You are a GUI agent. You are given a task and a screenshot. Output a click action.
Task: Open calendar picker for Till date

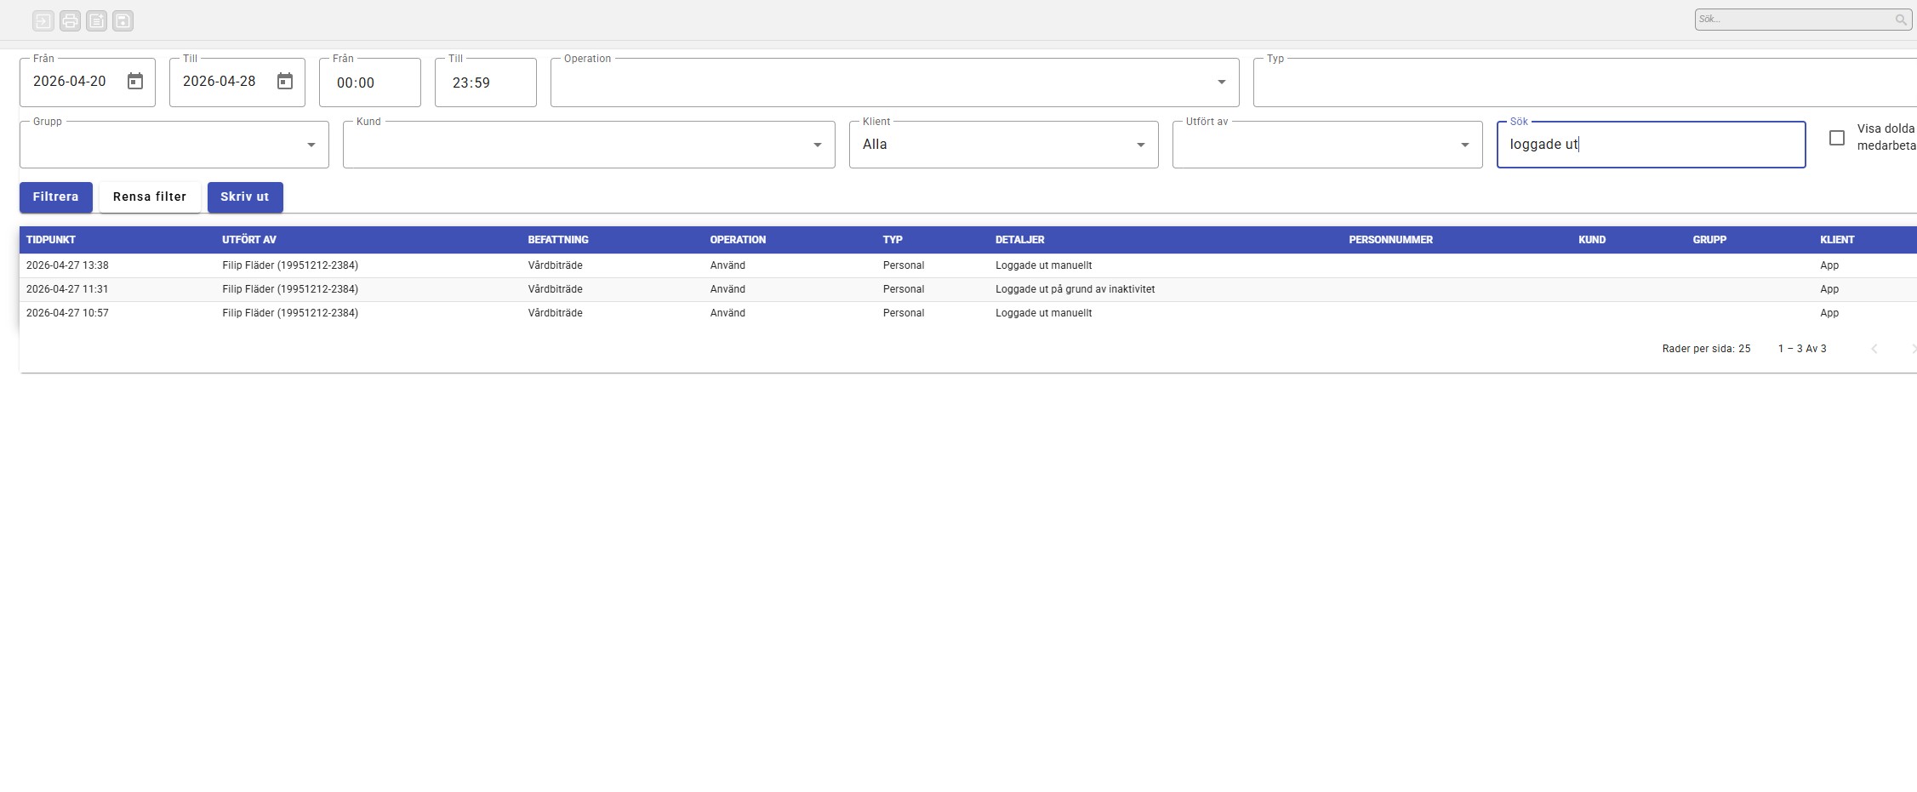click(285, 82)
